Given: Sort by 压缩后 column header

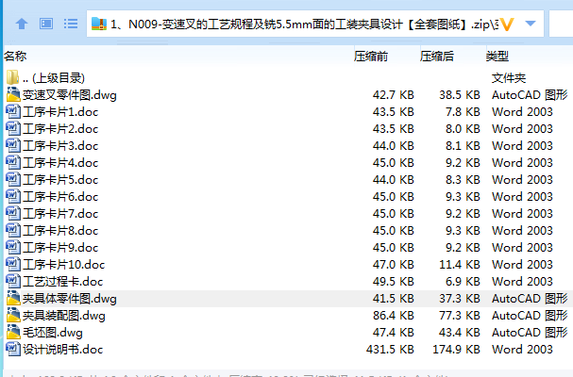Looking at the screenshot, I should pyautogui.click(x=437, y=57).
